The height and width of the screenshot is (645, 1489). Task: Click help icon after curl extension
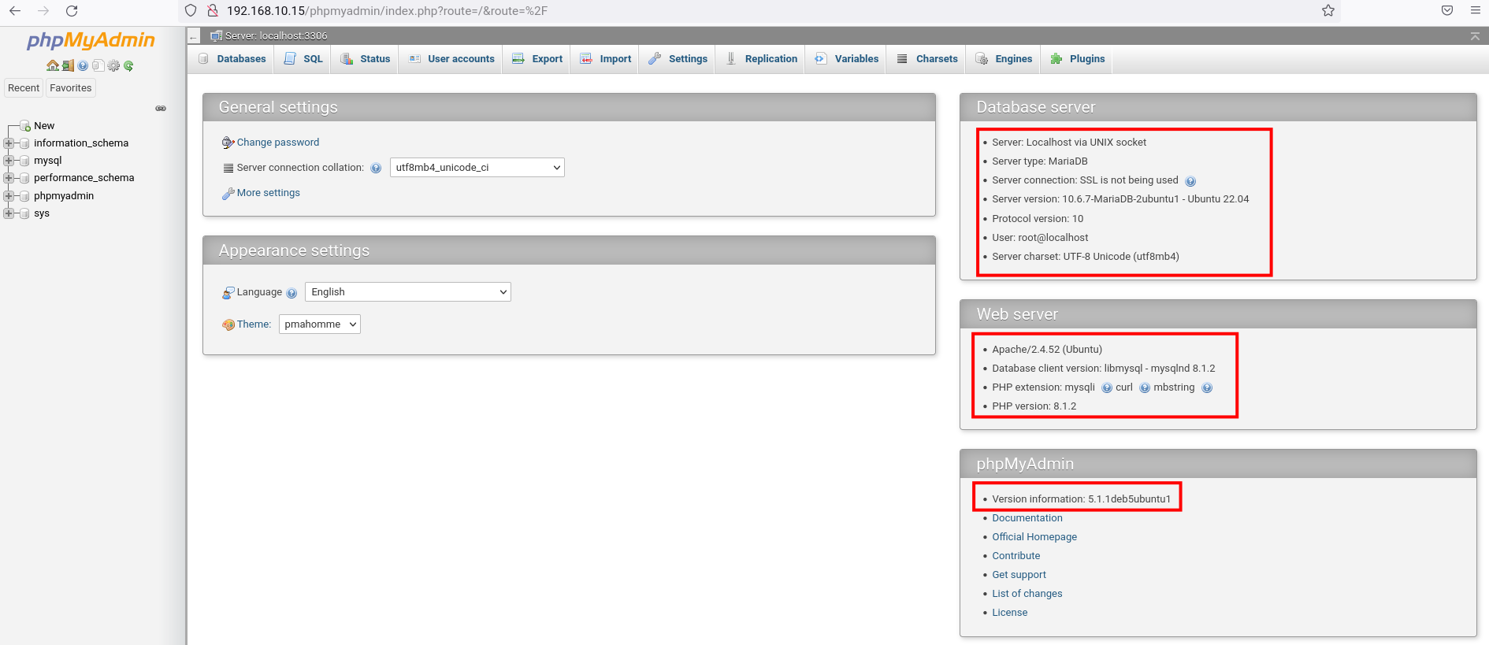[x=1145, y=387]
